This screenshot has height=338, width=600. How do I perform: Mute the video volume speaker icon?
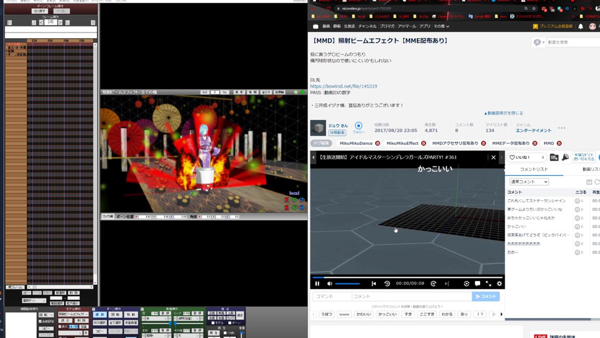[330, 284]
